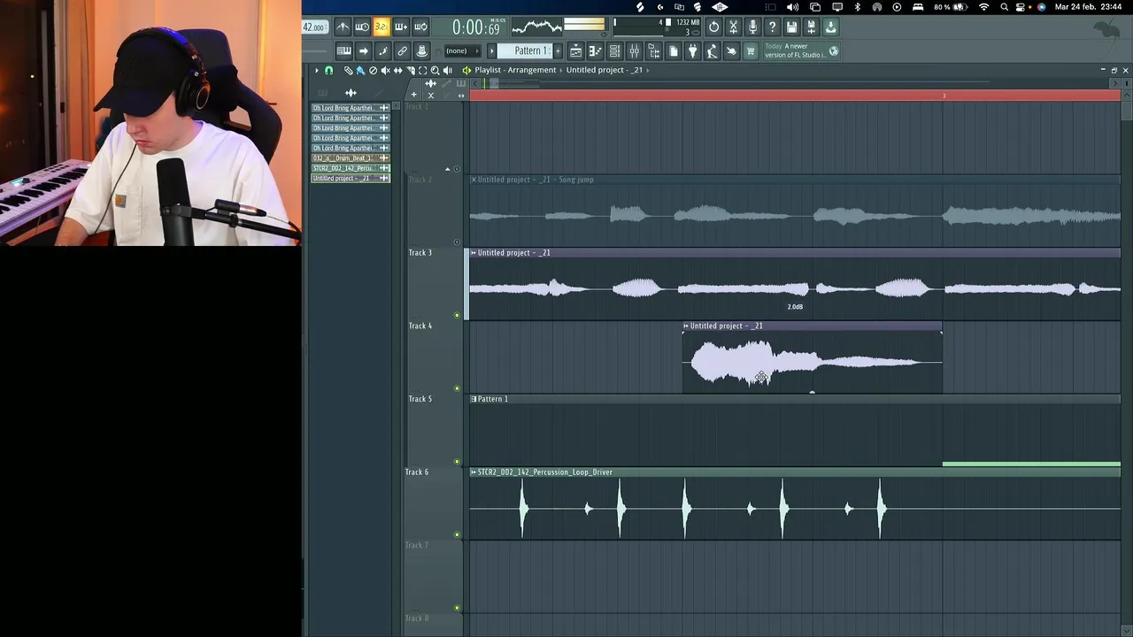Mute Track 6 using its green LED
Image resolution: width=1133 pixels, height=637 pixels.
click(457, 534)
